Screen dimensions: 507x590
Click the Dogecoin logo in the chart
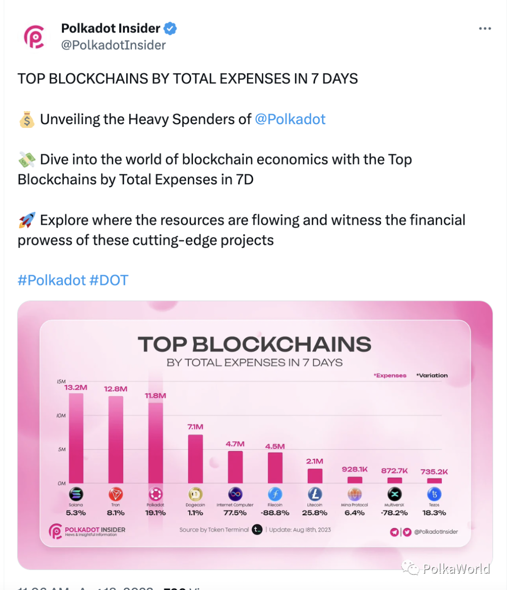195,494
